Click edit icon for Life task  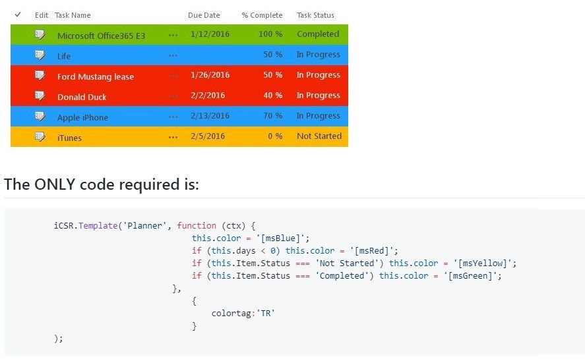(x=40, y=55)
